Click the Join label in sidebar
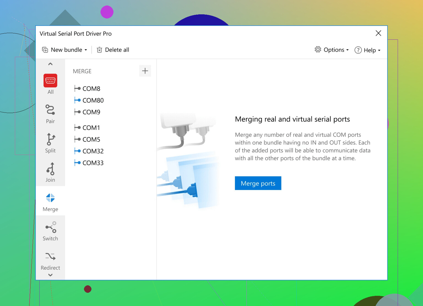The width and height of the screenshot is (423, 306). (50, 180)
